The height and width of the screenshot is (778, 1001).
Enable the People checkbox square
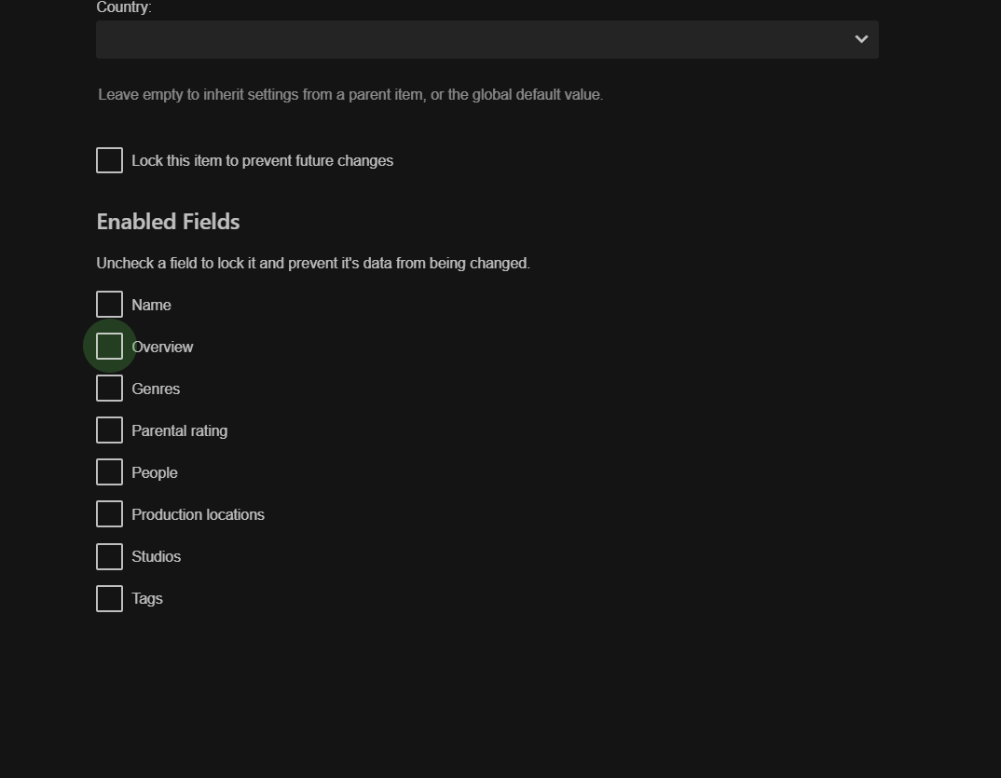point(109,472)
